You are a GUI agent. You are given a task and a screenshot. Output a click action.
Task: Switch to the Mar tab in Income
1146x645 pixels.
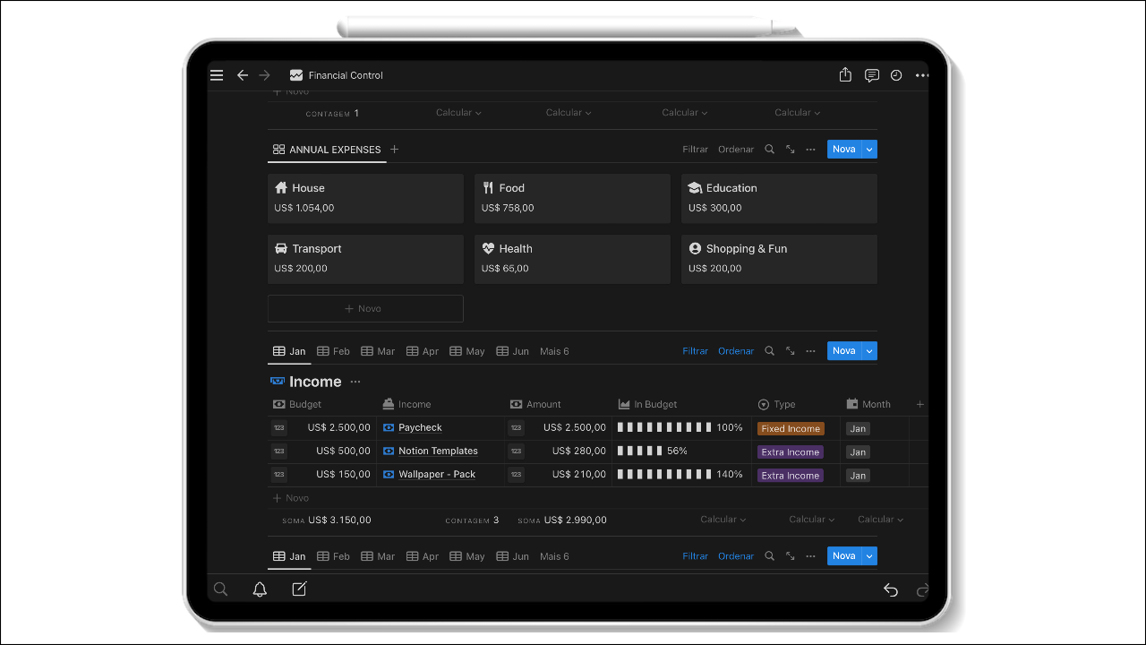(x=378, y=351)
